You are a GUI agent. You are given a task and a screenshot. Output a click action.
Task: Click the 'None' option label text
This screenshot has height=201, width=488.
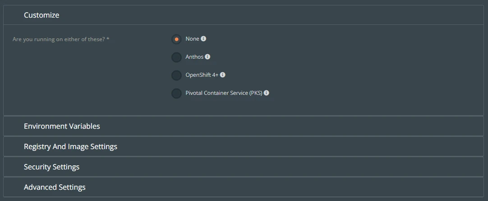click(192, 39)
